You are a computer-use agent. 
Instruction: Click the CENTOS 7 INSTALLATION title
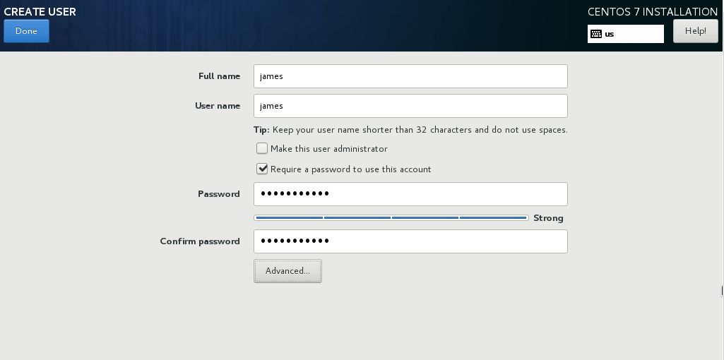click(x=652, y=12)
